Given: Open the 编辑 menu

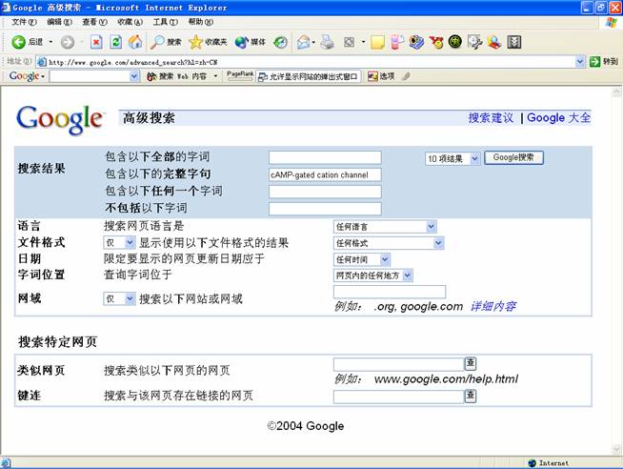Looking at the screenshot, I should click(59, 22).
